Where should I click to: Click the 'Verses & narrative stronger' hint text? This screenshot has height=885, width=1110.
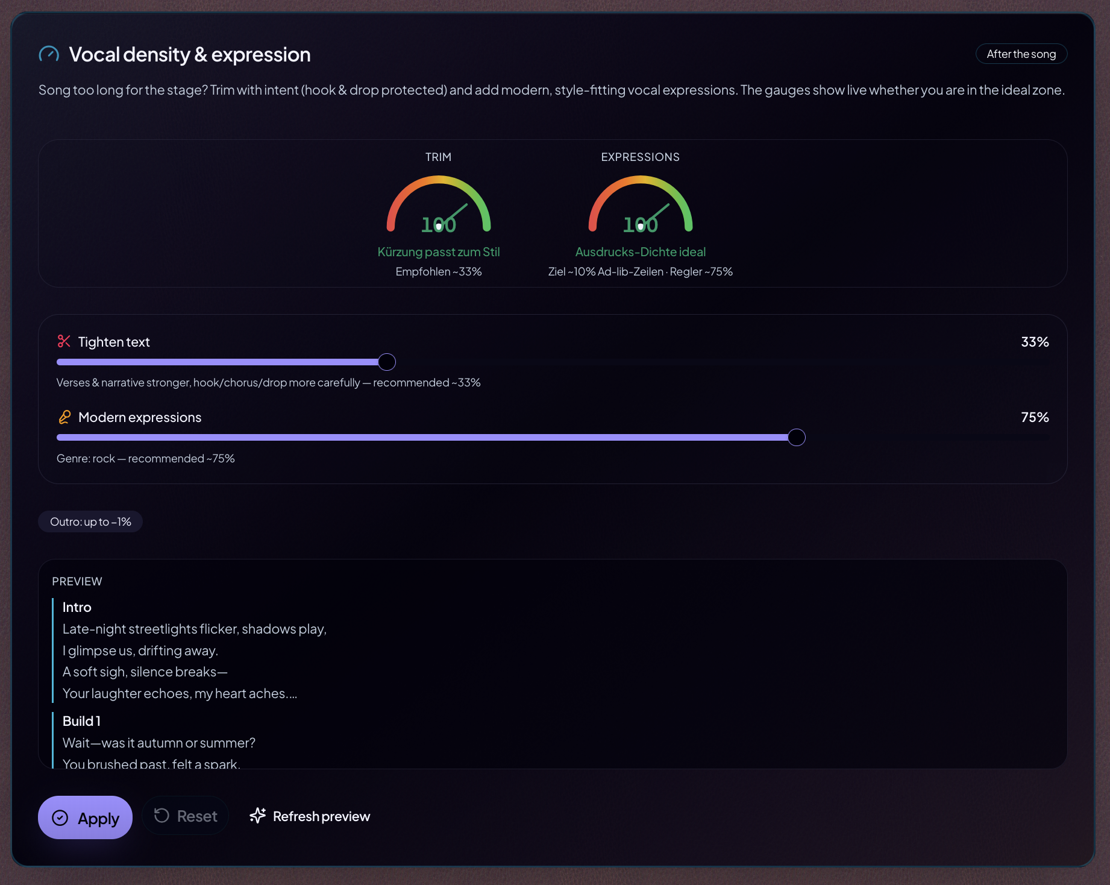(x=269, y=382)
